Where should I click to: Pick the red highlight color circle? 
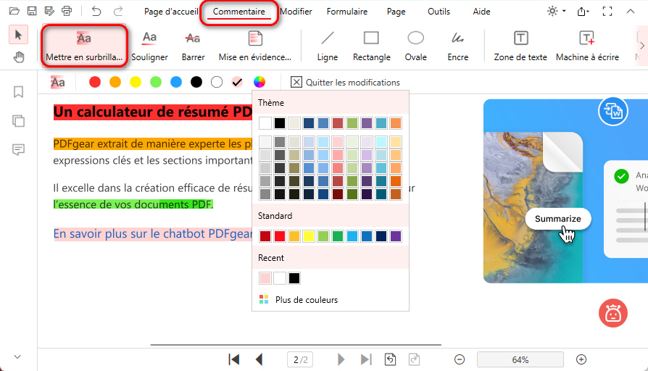pos(95,82)
